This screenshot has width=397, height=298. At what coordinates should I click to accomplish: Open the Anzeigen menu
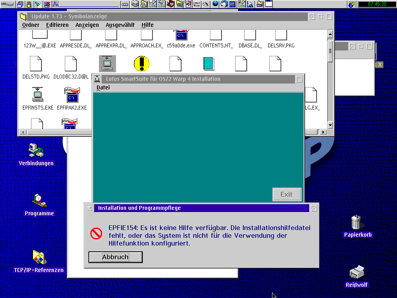click(x=87, y=25)
